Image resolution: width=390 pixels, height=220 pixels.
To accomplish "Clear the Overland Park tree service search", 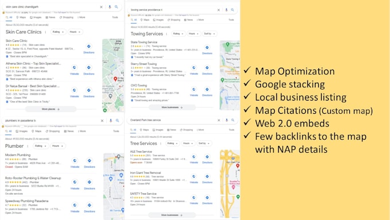I will tap(219, 120).
